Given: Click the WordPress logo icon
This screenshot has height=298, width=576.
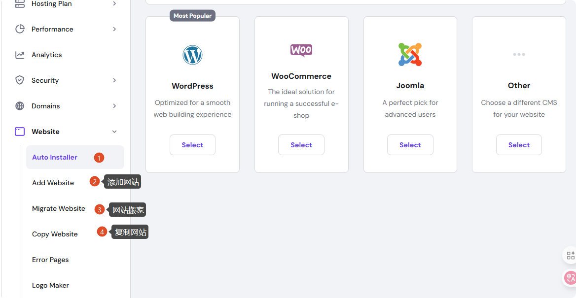Looking at the screenshot, I should [x=192, y=55].
